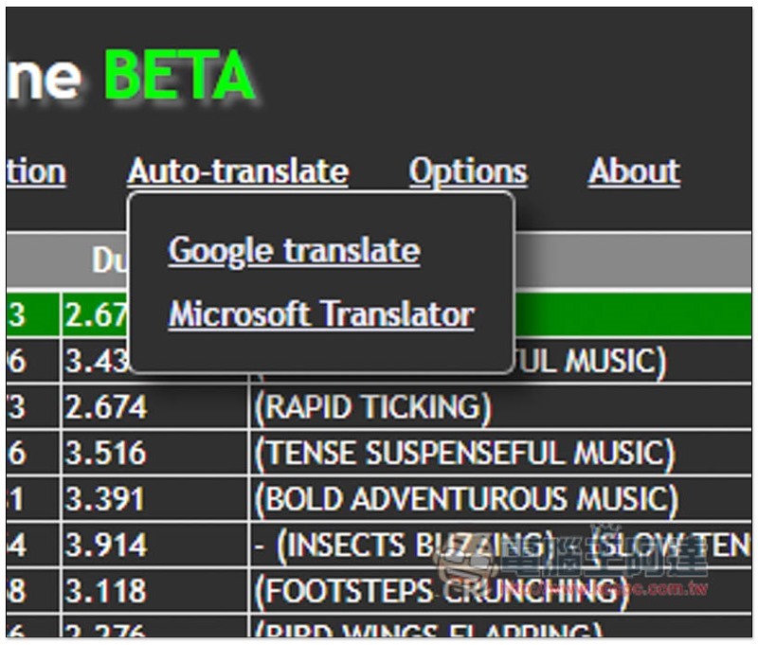Click the partially visible menu ending in 'tion'

click(x=36, y=172)
